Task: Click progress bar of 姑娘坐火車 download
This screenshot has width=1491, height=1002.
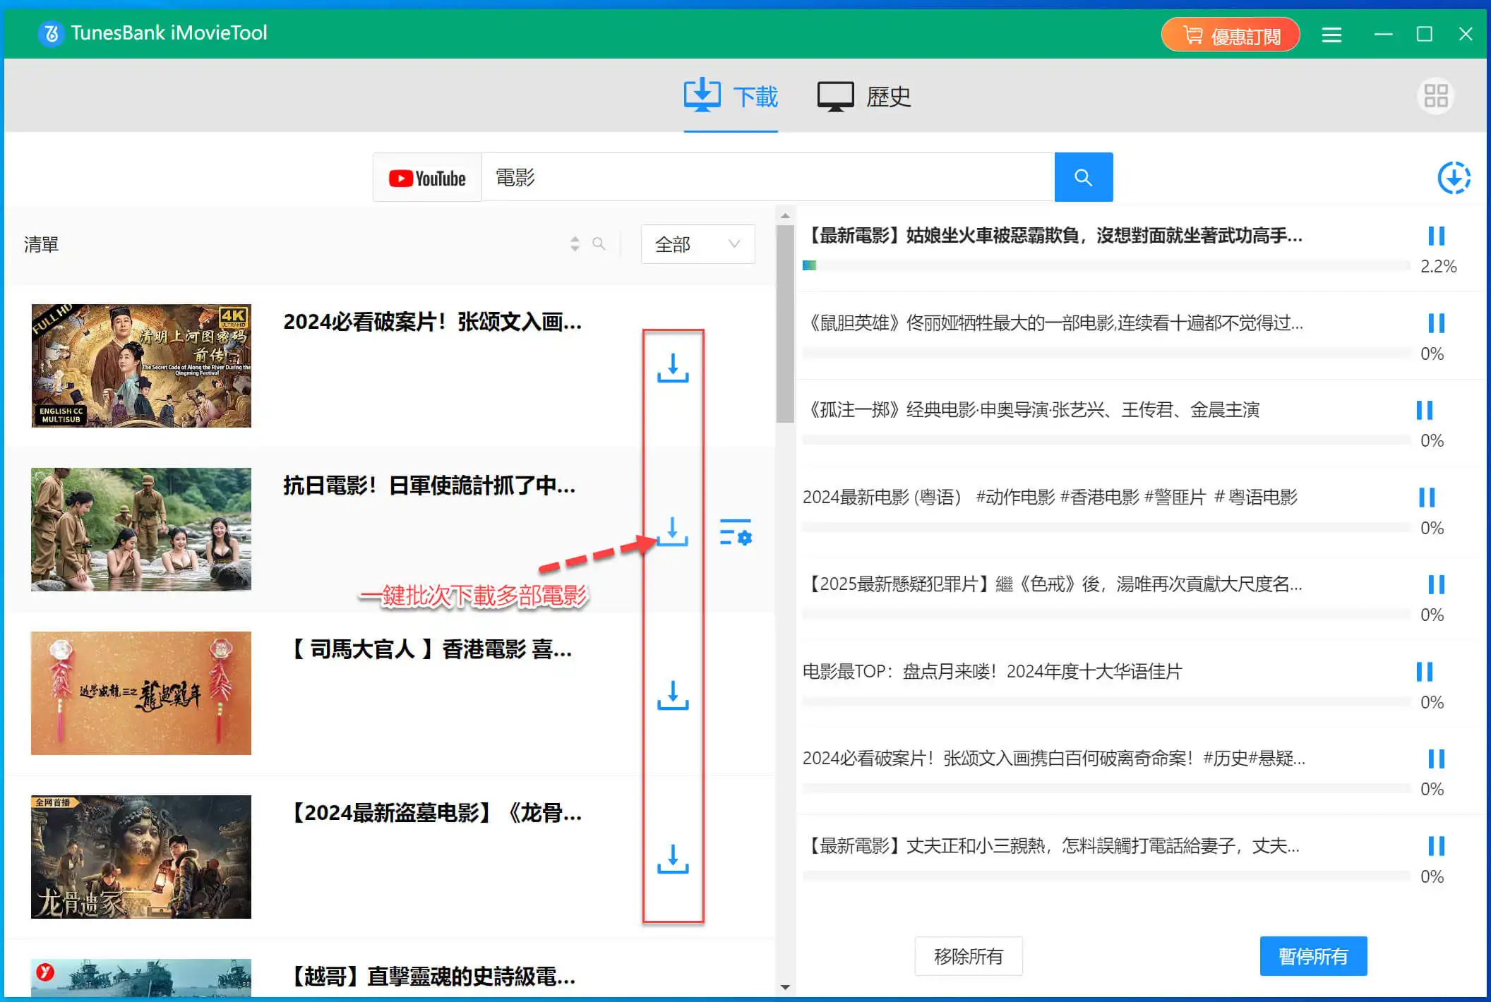Action: 1106,265
